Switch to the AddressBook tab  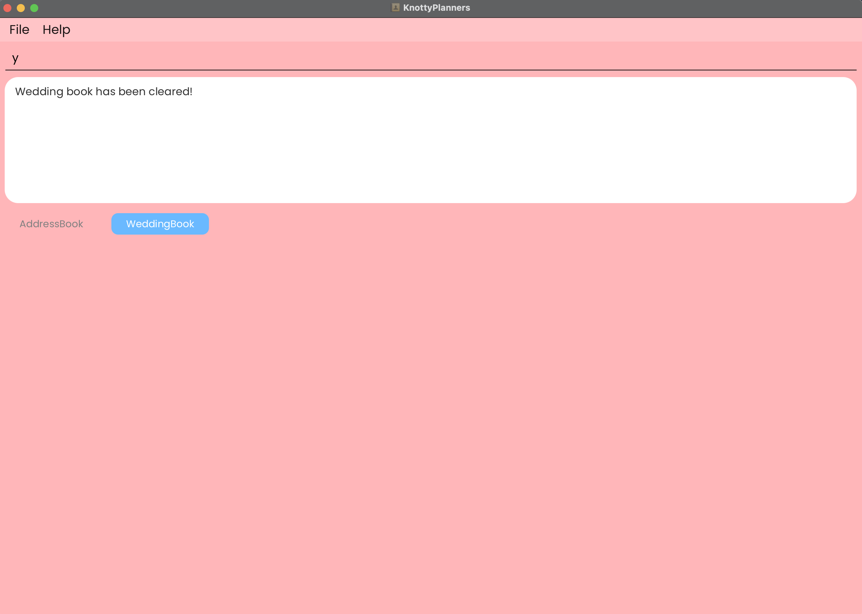51,224
